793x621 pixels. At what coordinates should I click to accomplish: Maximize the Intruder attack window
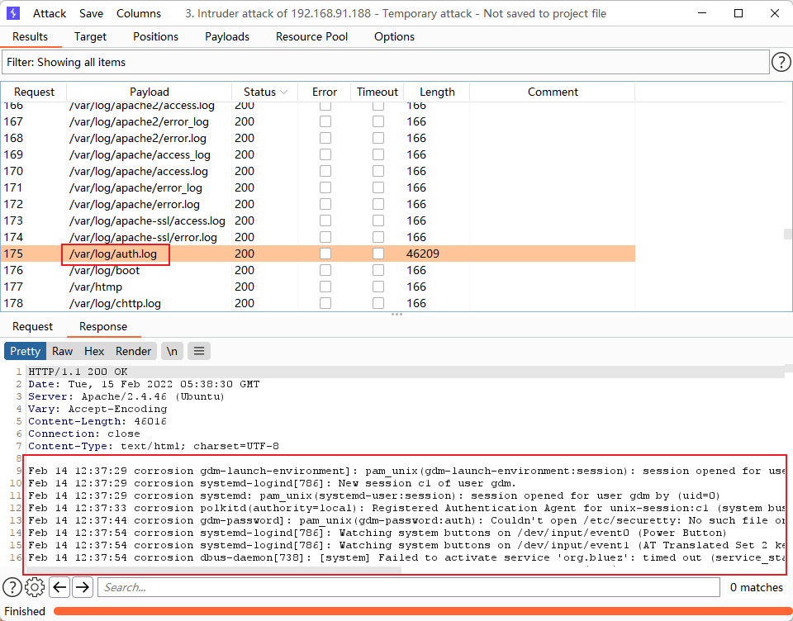(x=738, y=13)
